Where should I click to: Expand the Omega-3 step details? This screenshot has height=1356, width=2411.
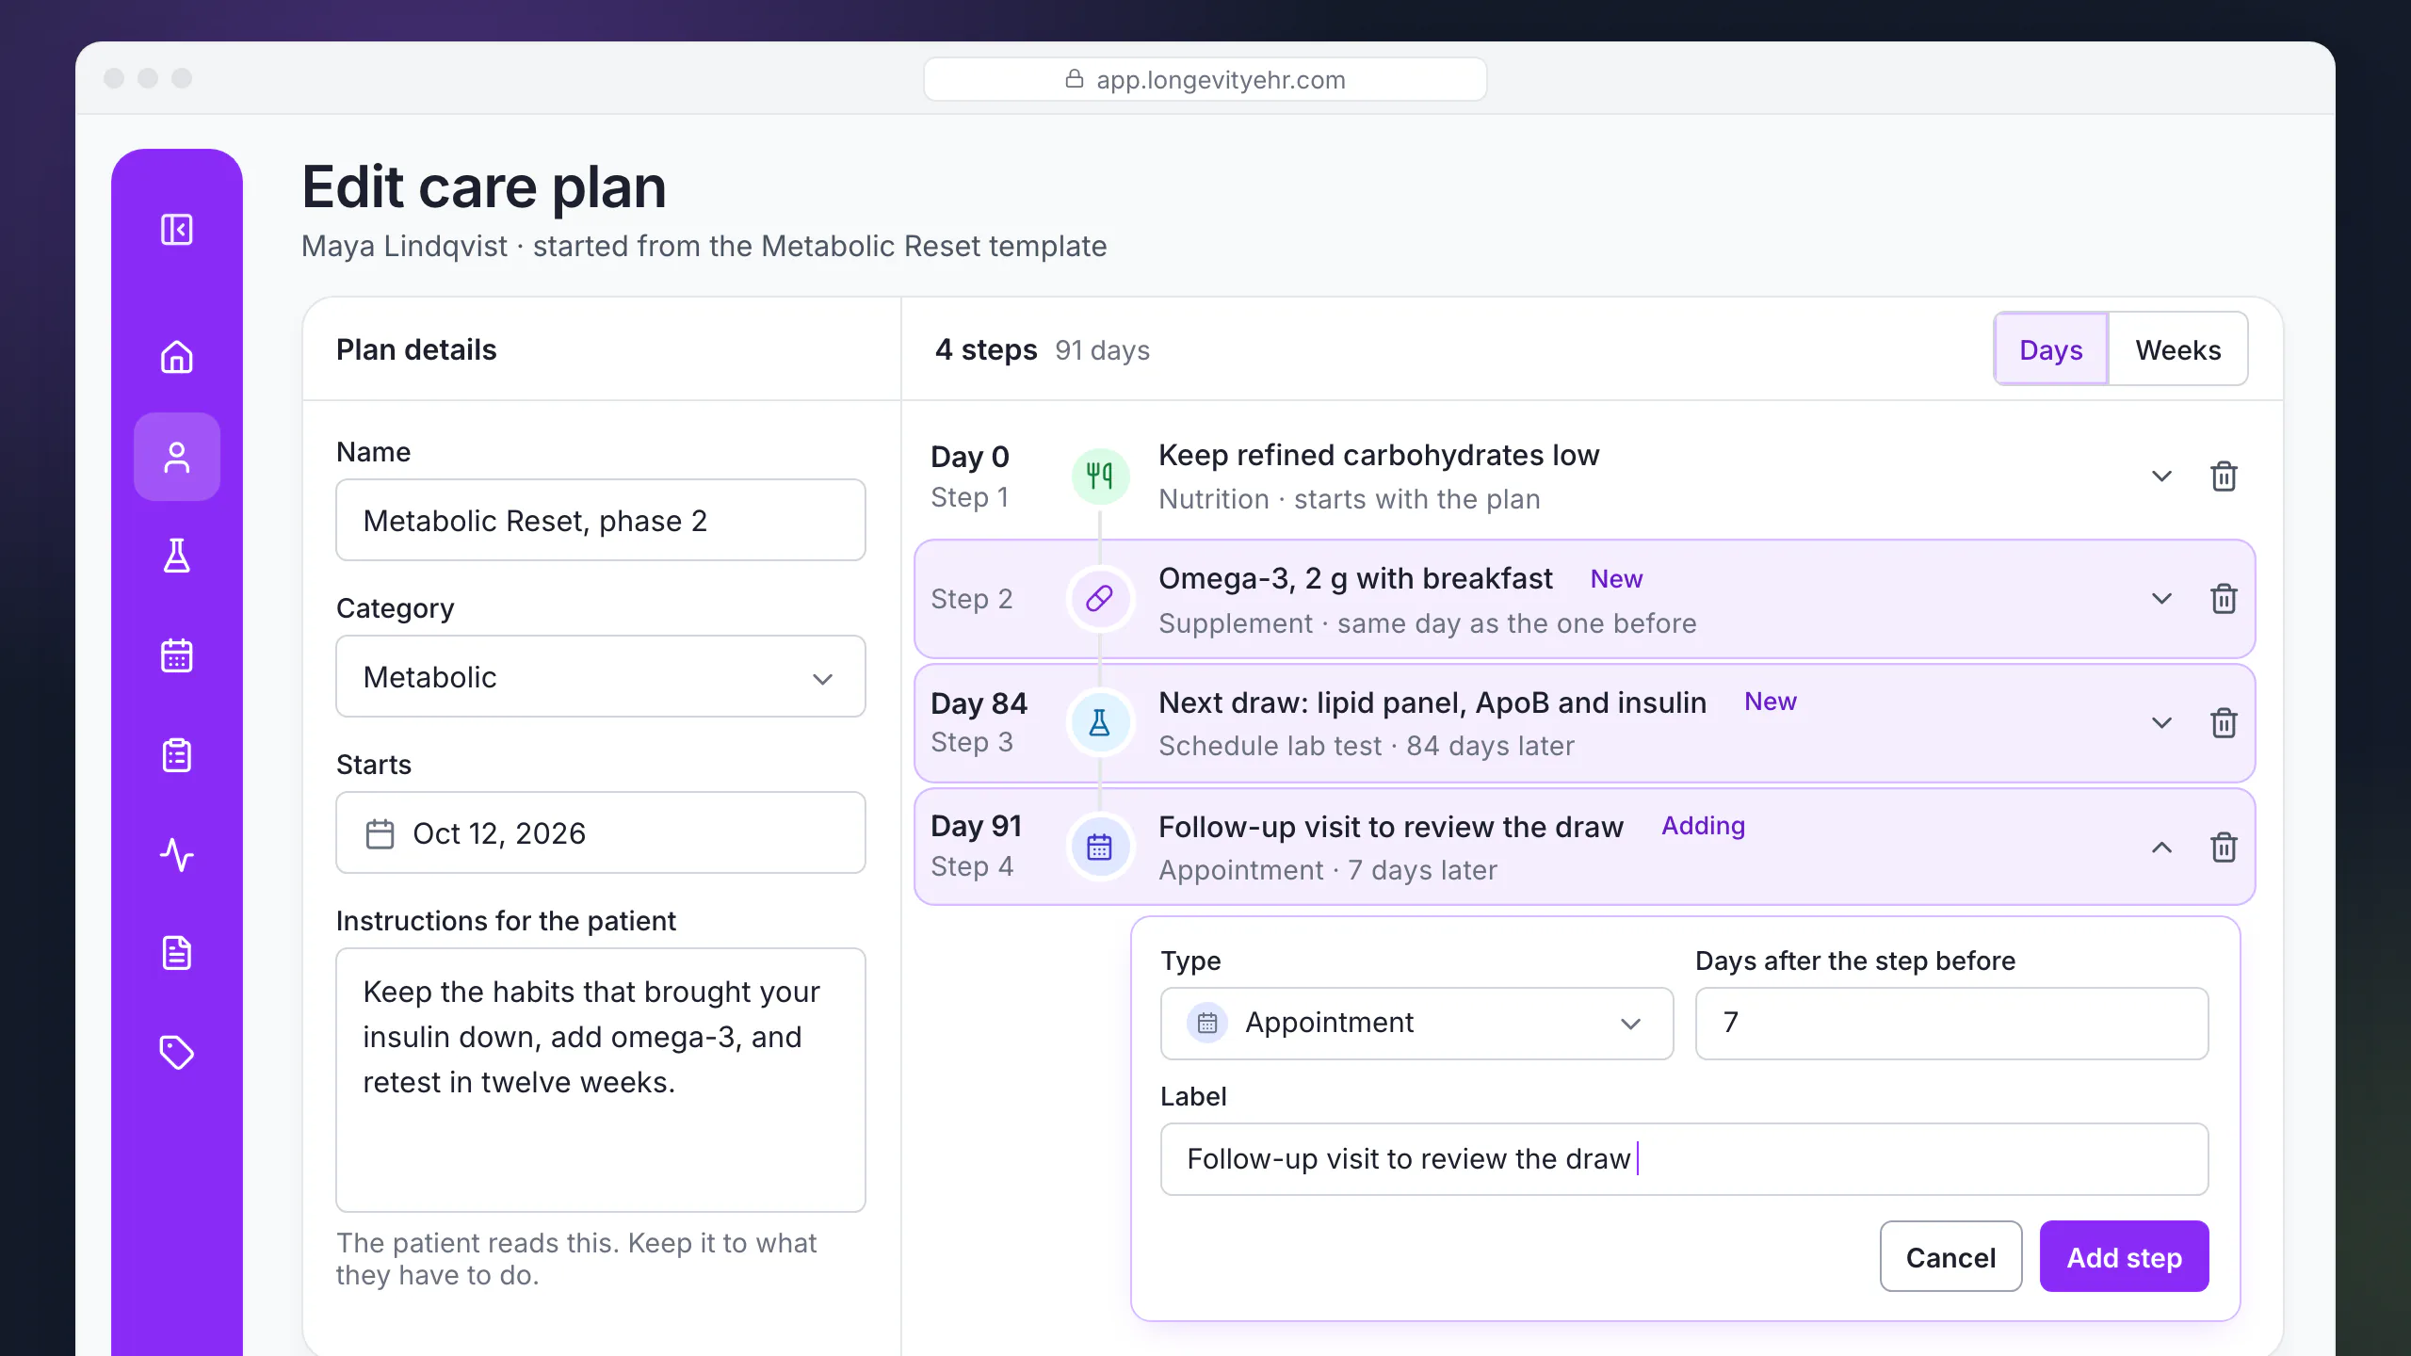[x=2161, y=599]
